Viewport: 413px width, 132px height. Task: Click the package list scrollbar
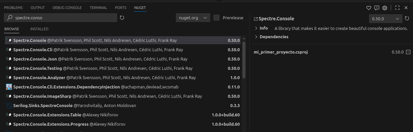[244, 60]
